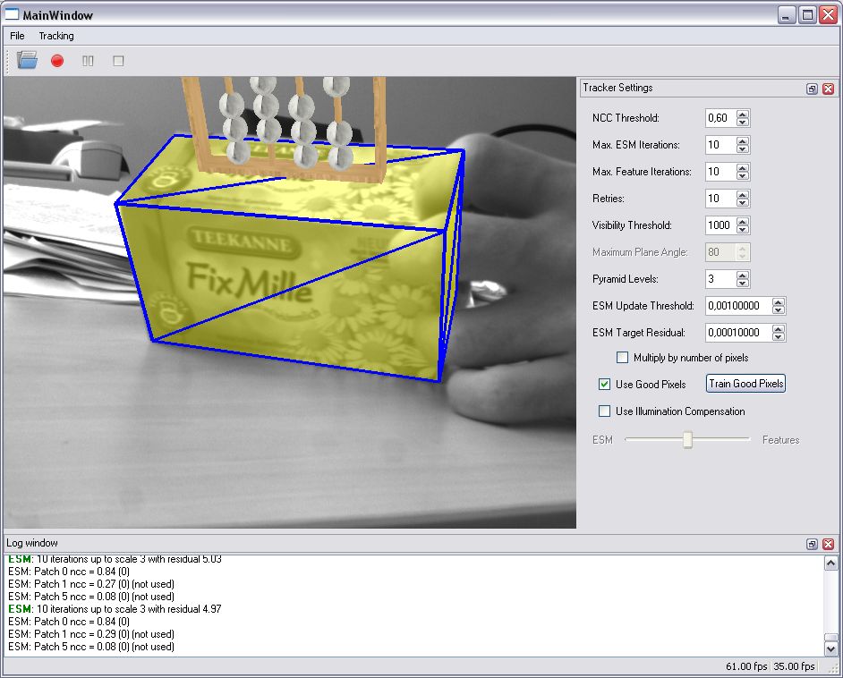
Task: Float the Log window panel
Action: (812, 544)
